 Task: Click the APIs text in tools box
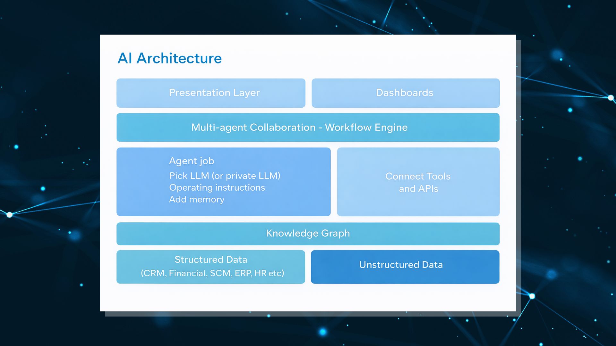point(428,189)
